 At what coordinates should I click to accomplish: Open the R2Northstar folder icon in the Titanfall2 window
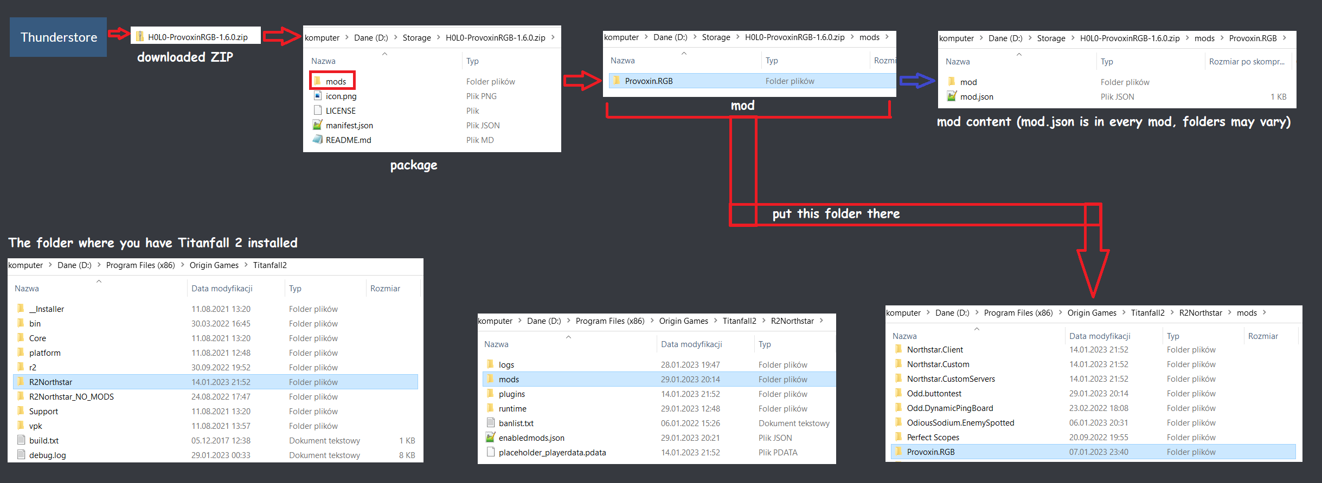click(21, 381)
